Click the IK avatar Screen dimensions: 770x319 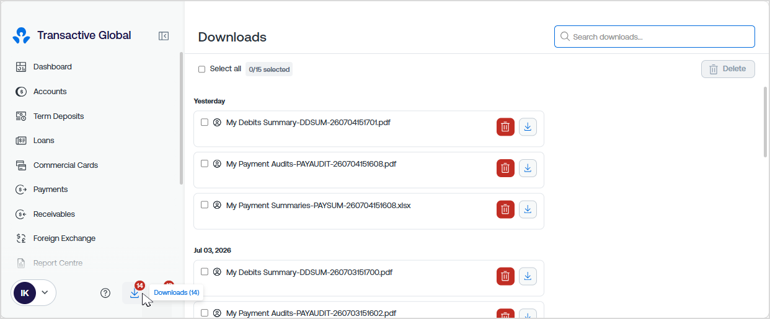tap(25, 293)
